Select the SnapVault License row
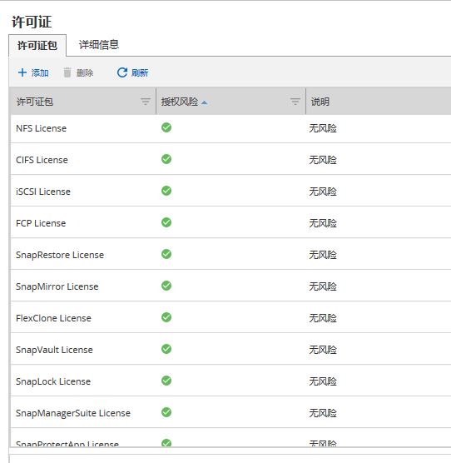 230,349
